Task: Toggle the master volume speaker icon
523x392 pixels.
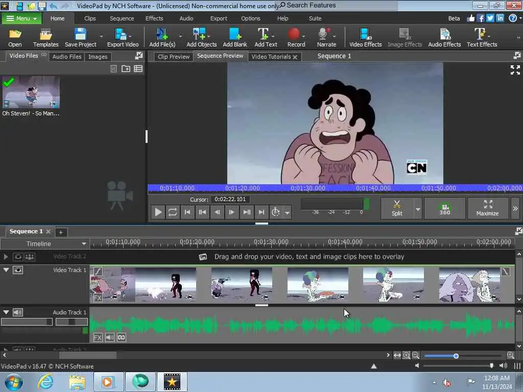Action: point(503,365)
